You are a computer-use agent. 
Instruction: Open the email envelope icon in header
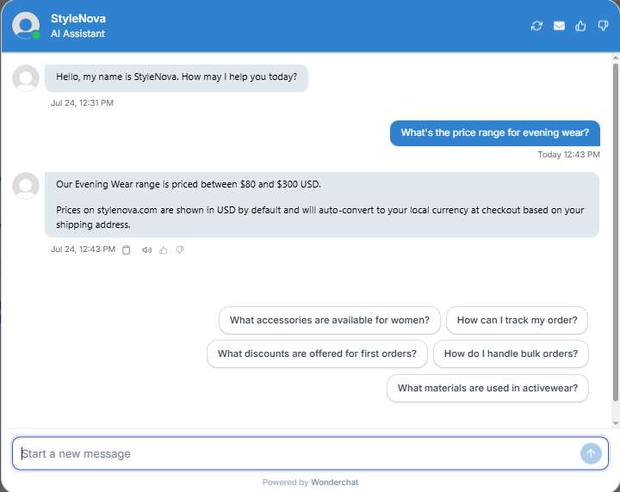559,26
